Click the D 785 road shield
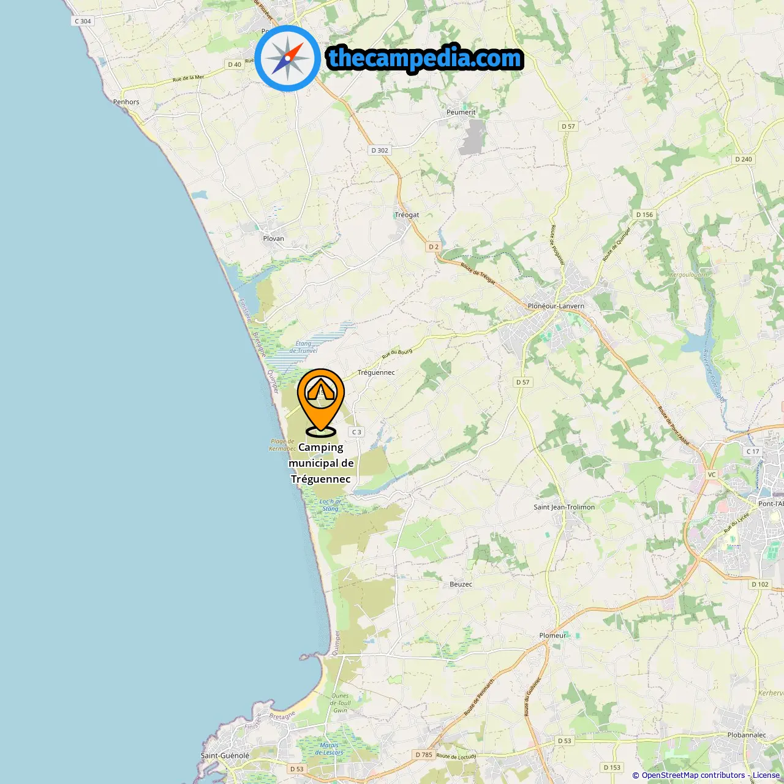Viewport: 784px width, 784px height. click(424, 755)
